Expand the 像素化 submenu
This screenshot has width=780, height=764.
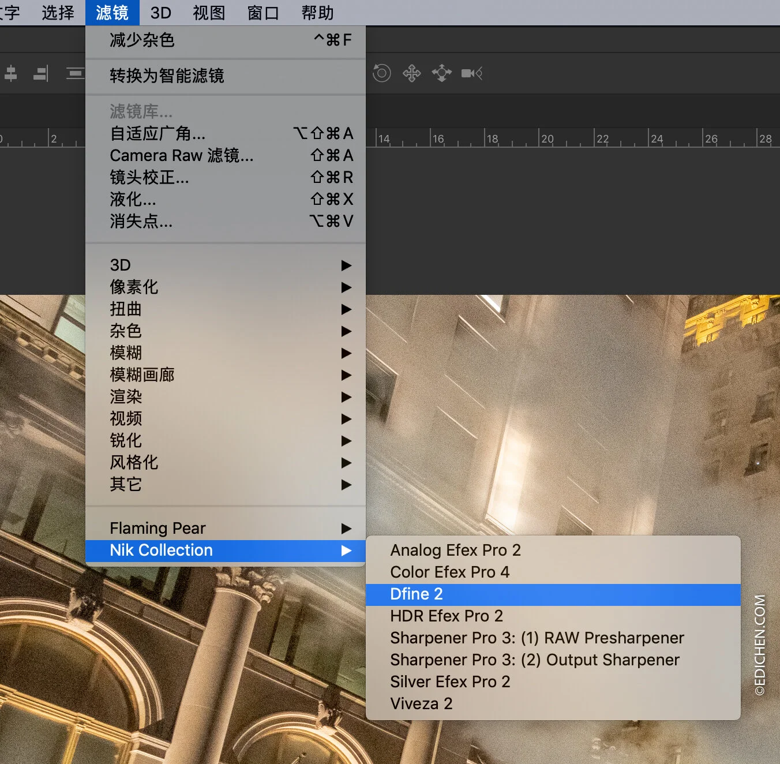(x=226, y=287)
